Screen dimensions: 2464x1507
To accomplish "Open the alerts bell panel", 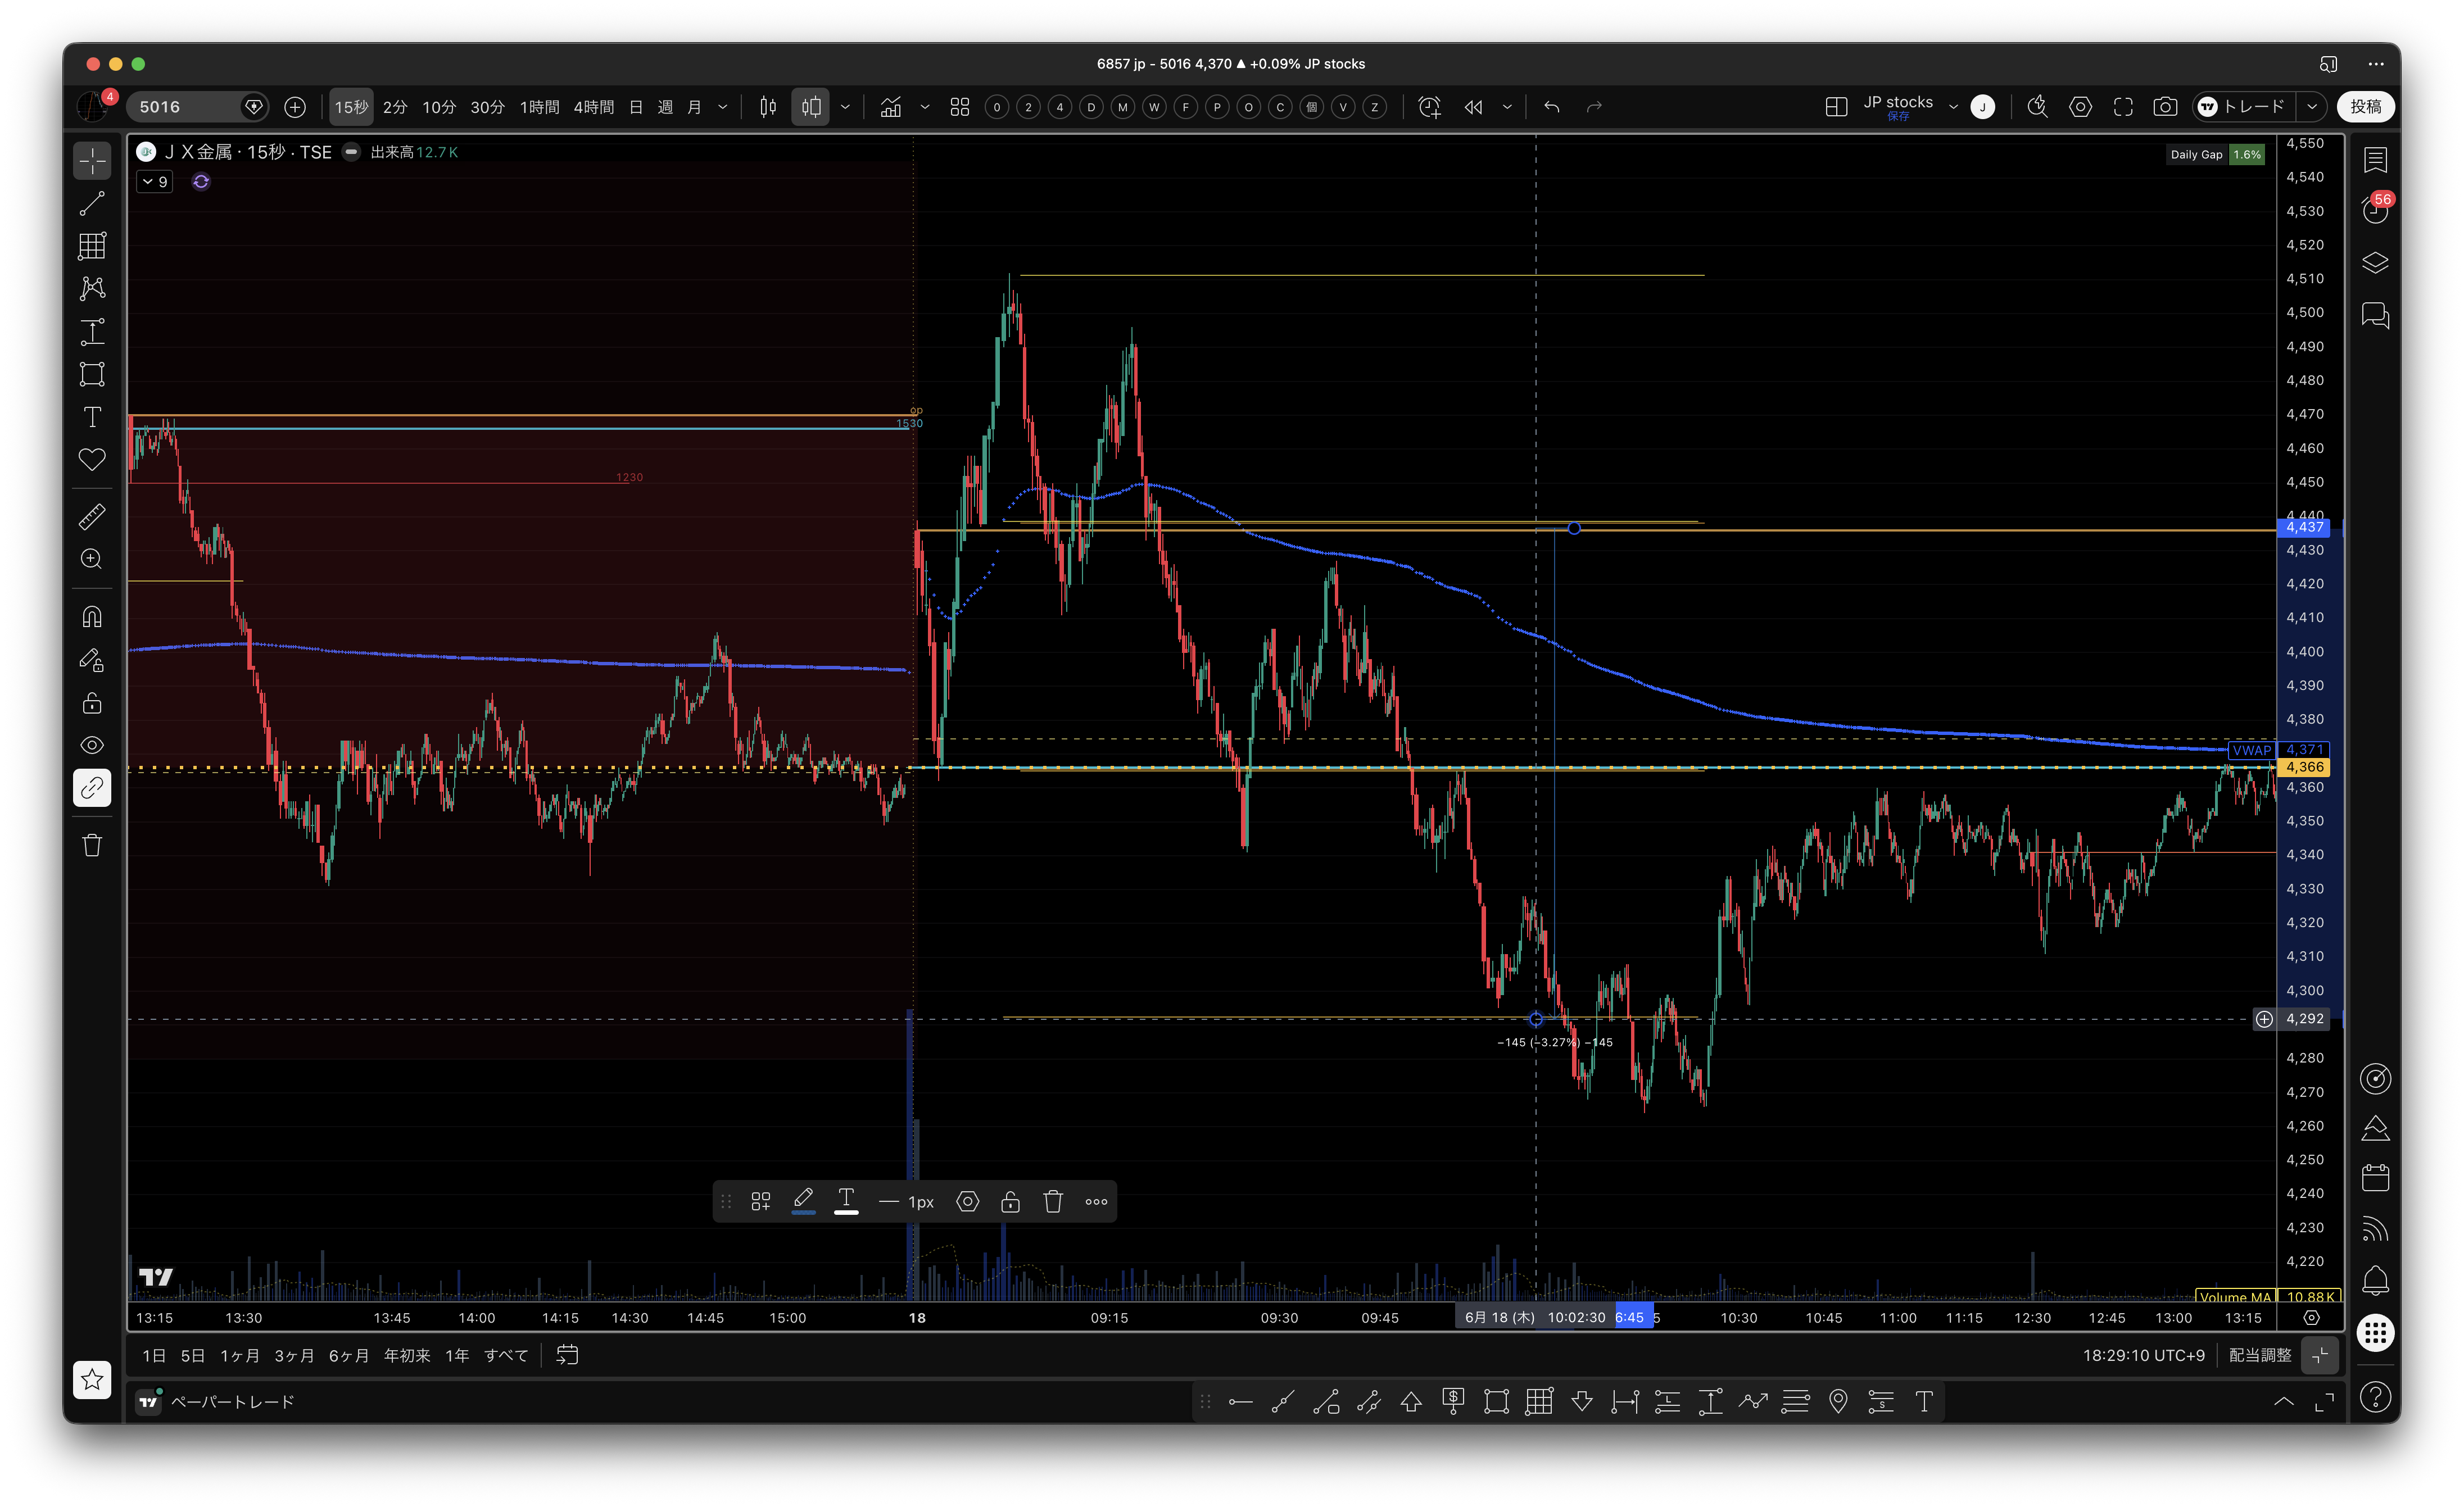I will pos(2375,1280).
